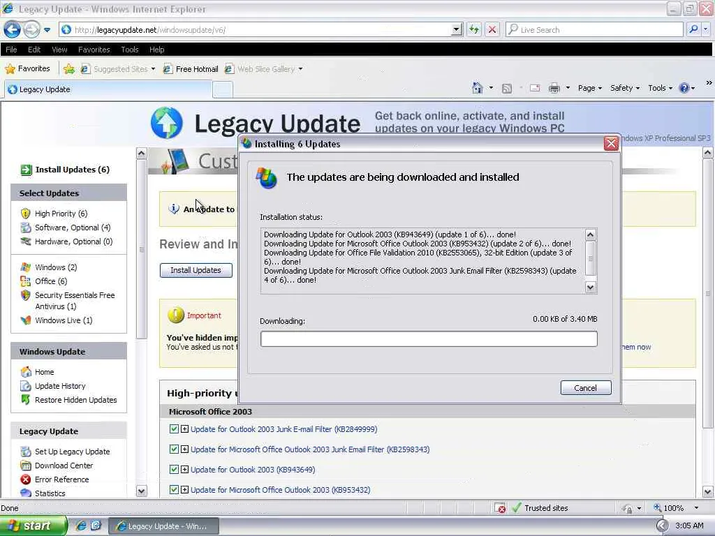Open the View menu
Image resolution: width=715 pixels, height=536 pixels.
coord(59,50)
